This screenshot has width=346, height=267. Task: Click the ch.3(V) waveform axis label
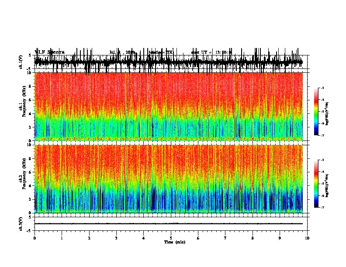(21, 224)
